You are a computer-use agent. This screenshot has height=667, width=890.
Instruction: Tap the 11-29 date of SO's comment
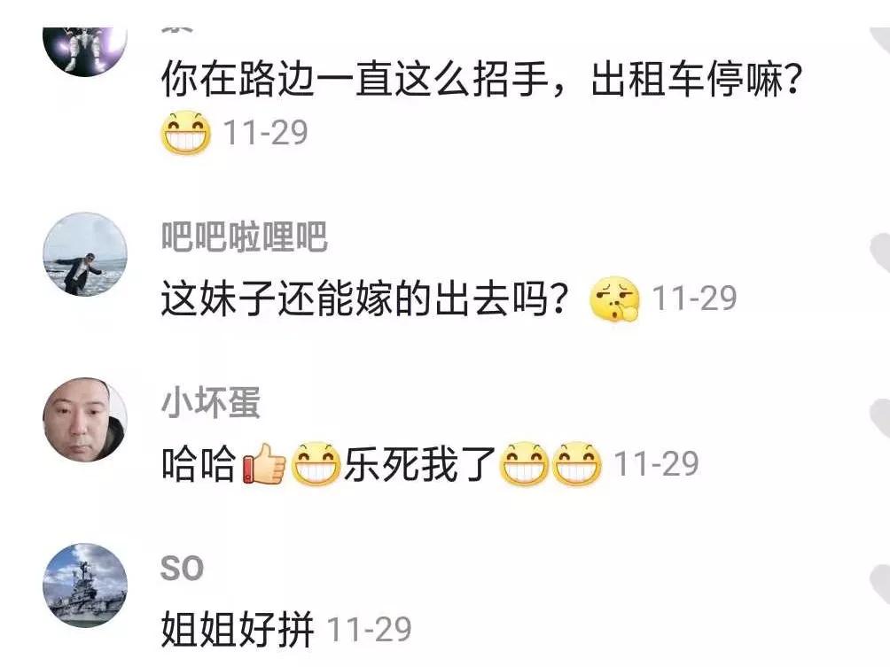click(x=370, y=629)
